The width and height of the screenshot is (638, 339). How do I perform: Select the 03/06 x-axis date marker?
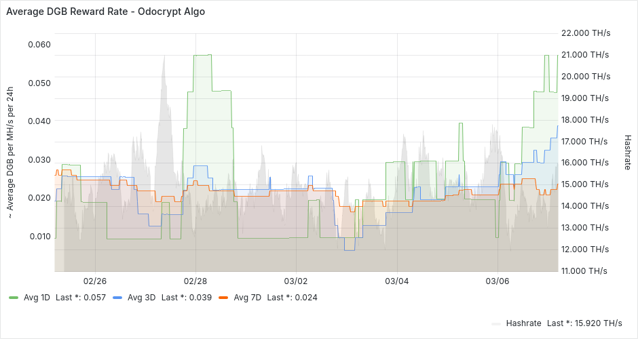(498, 281)
